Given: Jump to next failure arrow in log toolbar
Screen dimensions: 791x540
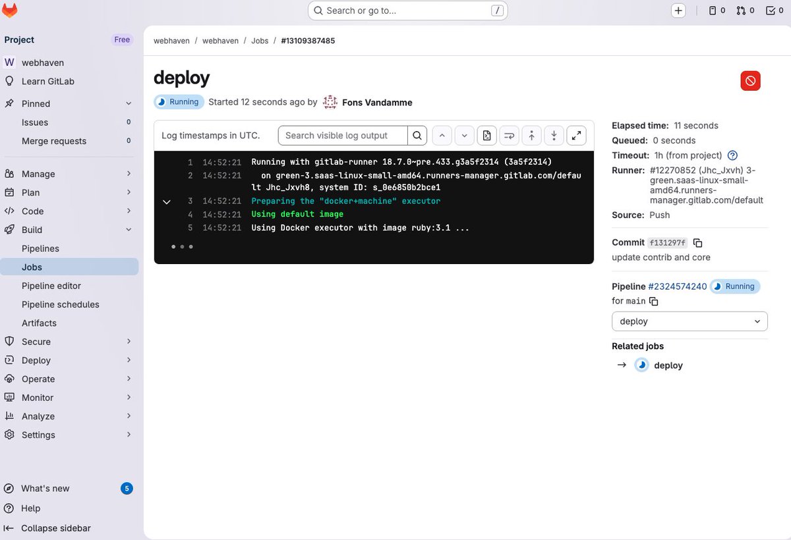Looking at the screenshot, I should tap(465, 136).
